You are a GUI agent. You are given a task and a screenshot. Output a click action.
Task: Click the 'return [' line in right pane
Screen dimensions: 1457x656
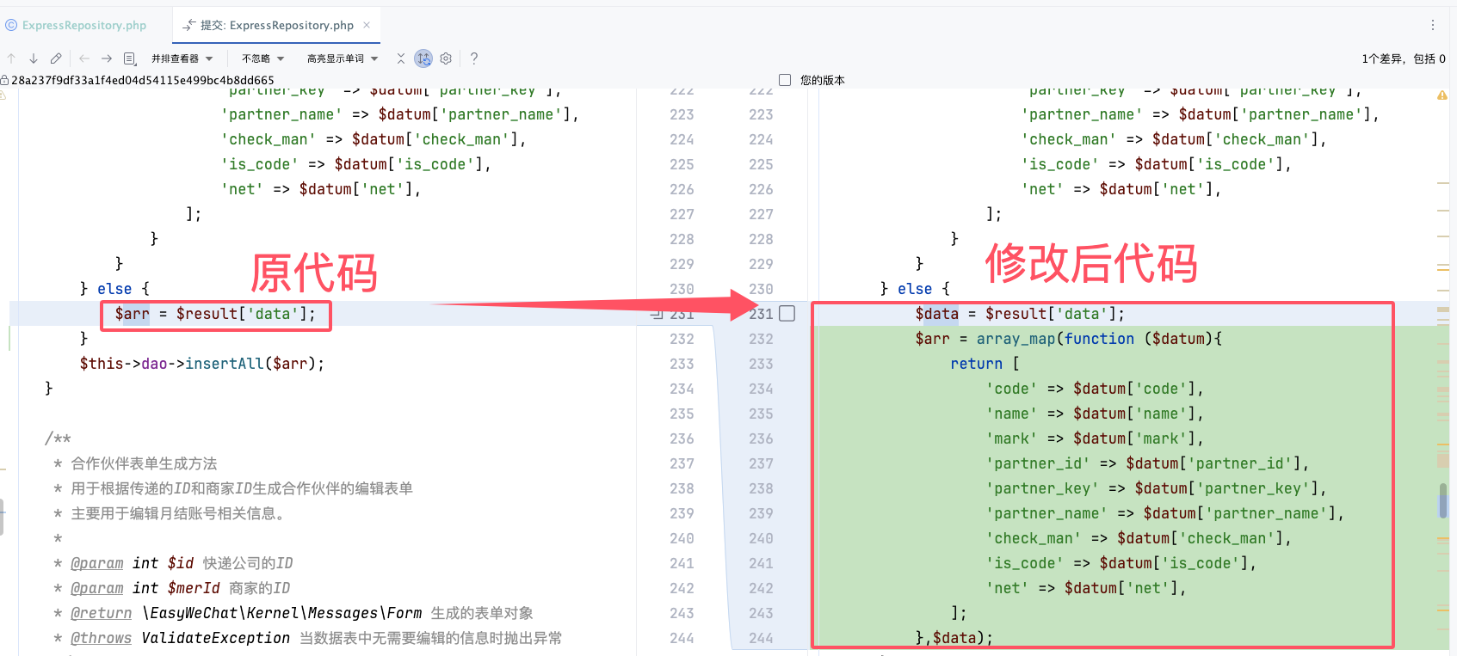click(985, 364)
